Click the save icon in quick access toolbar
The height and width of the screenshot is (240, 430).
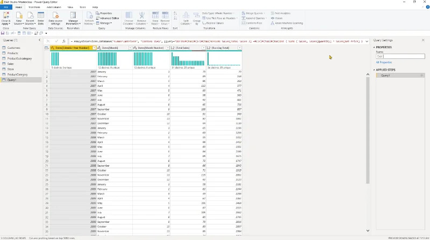pyautogui.click(x=3, y=33)
